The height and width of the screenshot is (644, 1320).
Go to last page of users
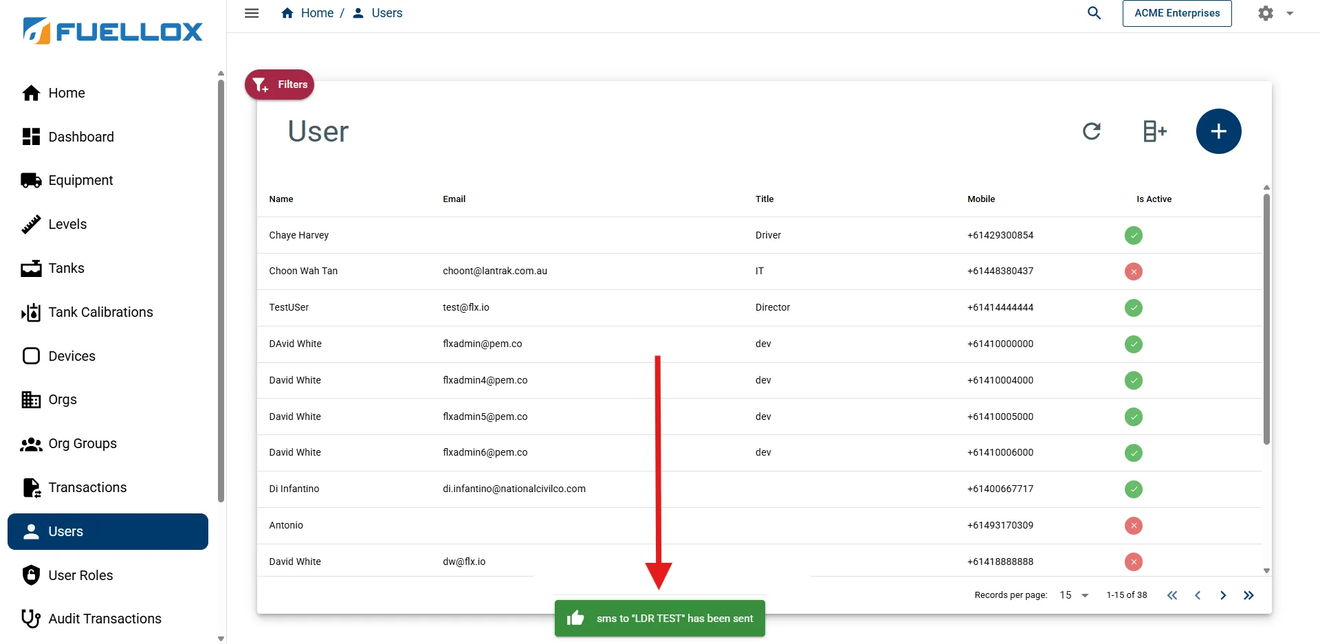pos(1248,595)
